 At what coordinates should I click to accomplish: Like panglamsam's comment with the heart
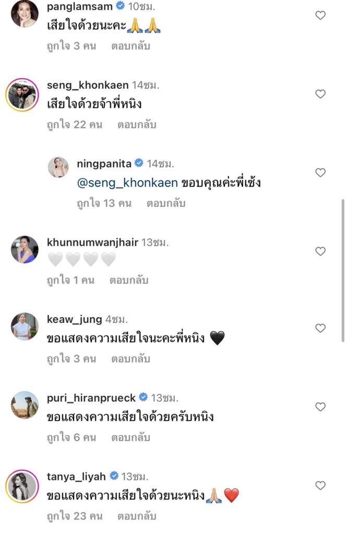coord(320,16)
